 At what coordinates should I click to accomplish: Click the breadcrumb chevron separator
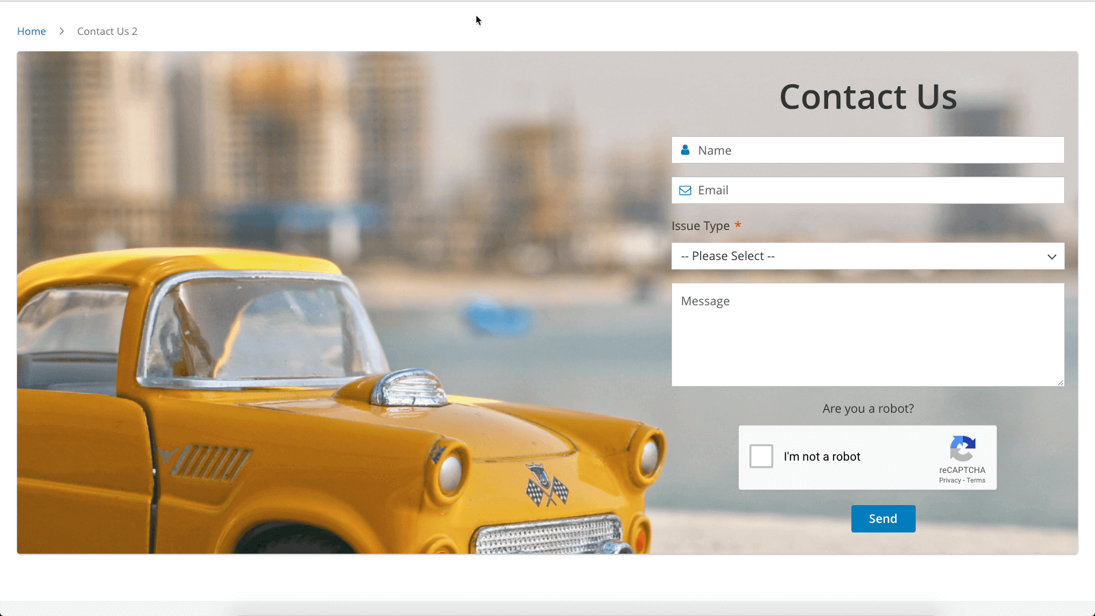click(x=62, y=31)
